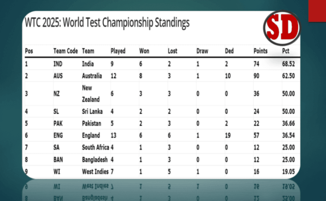Image resolution: width=326 pixels, height=201 pixels.
Task: Select Sri Lanka in the Team column
Action: point(92,111)
